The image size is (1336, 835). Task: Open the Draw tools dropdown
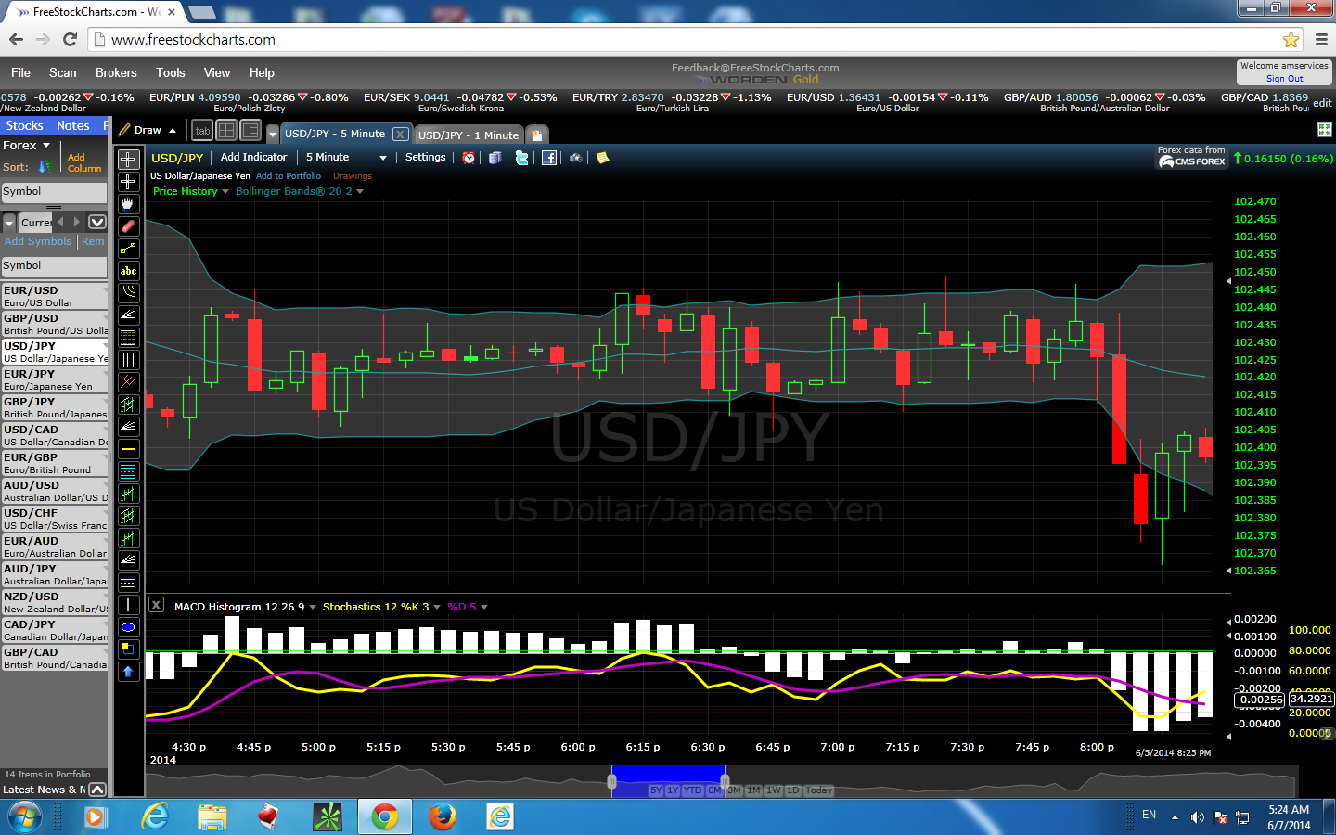148,130
